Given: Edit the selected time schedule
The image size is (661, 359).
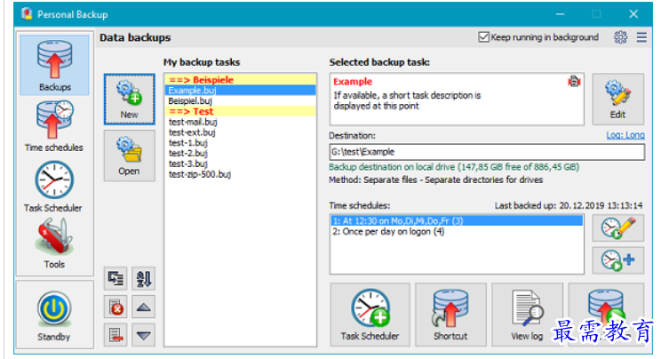Looking at the screenshot, I should [x=617, y=228].
